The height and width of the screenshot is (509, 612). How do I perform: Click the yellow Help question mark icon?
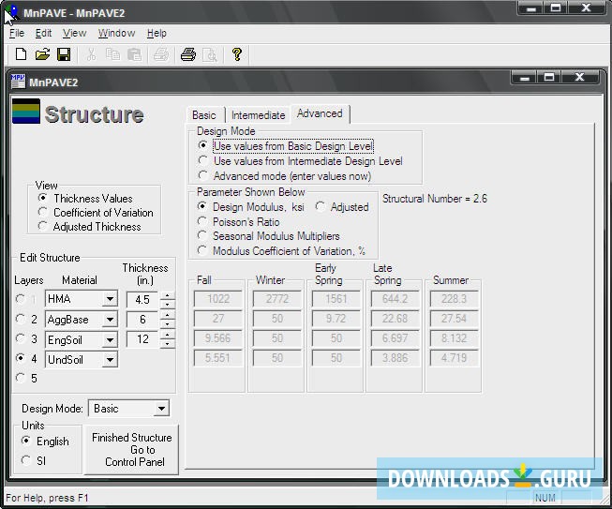tap(236, 54)
